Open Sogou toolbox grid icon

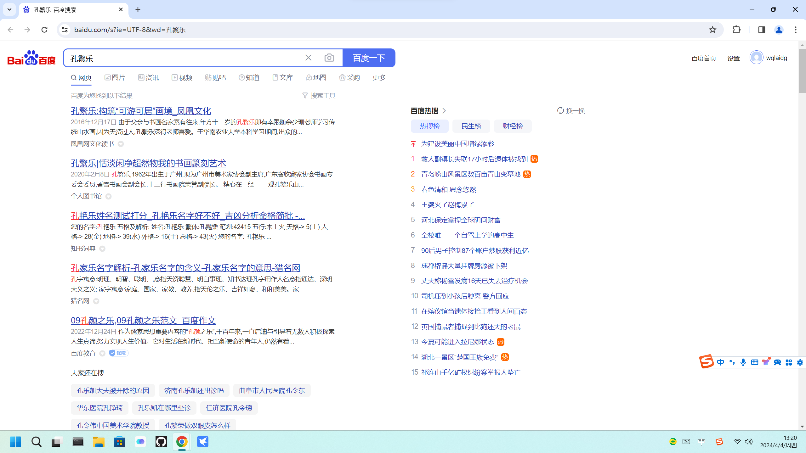tap(789, 362)
